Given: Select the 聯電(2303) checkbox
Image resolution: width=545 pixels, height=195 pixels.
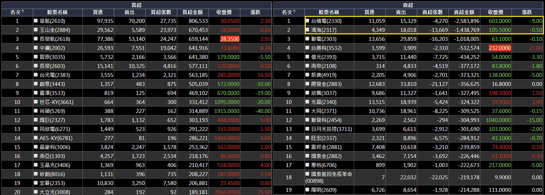Looking at the screenshot, I should [307, 39].
